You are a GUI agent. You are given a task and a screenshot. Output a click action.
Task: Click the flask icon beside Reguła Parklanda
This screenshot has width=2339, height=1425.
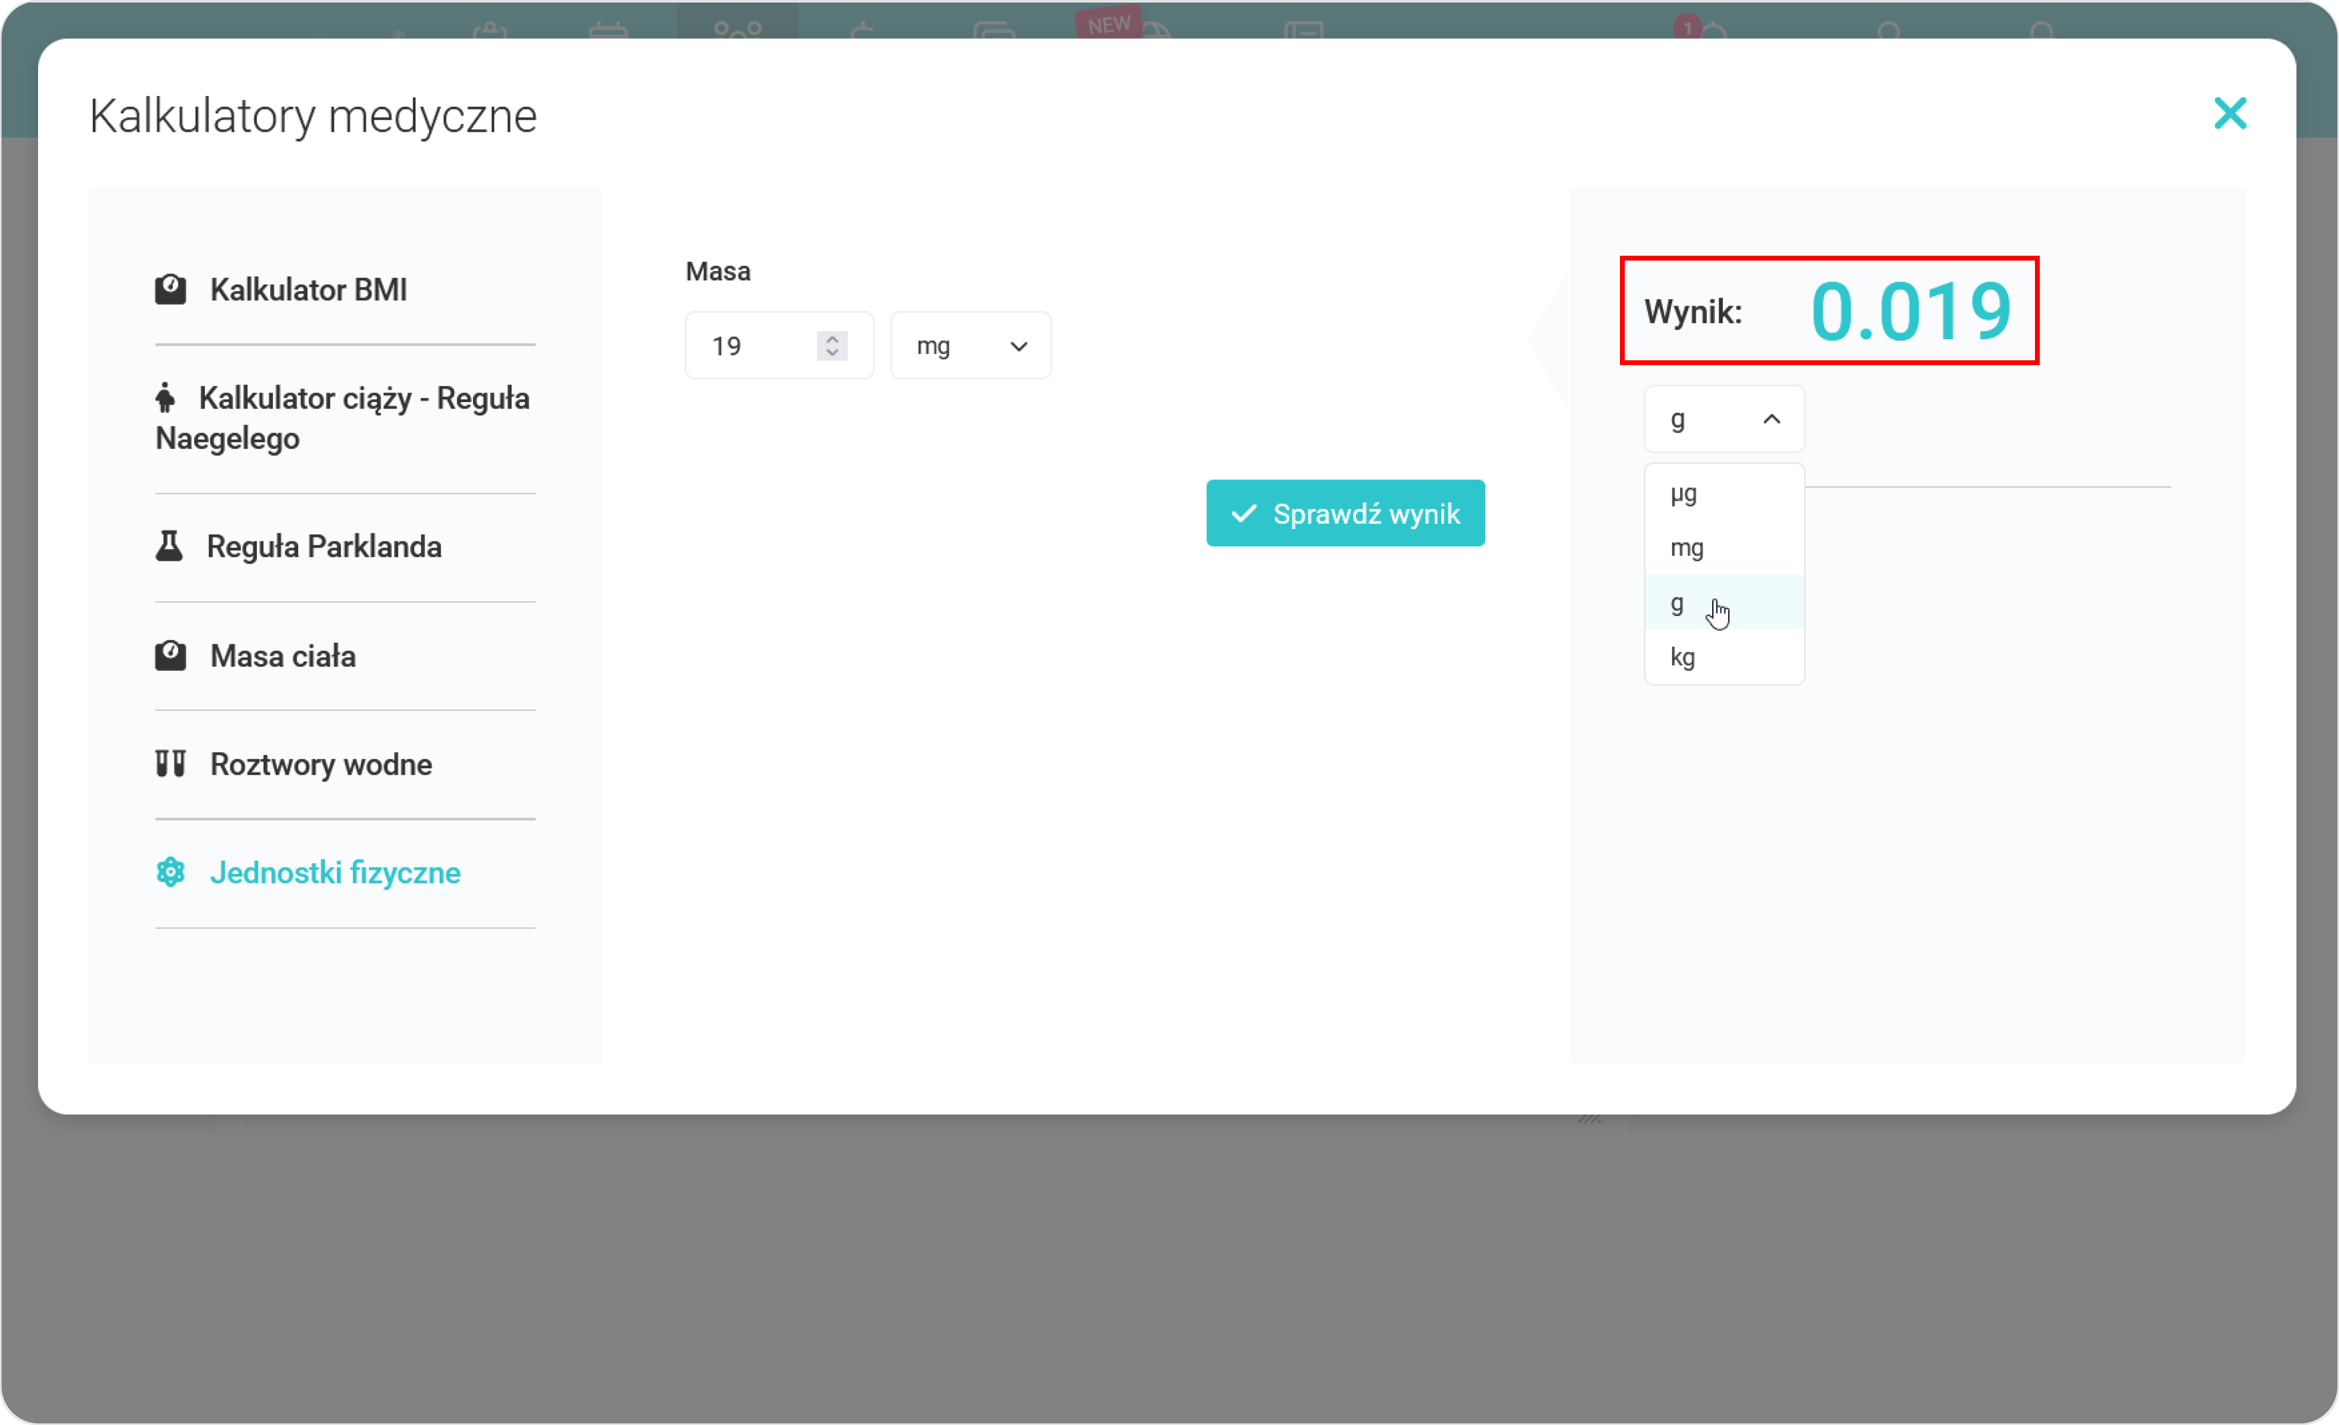click(169, 546)
